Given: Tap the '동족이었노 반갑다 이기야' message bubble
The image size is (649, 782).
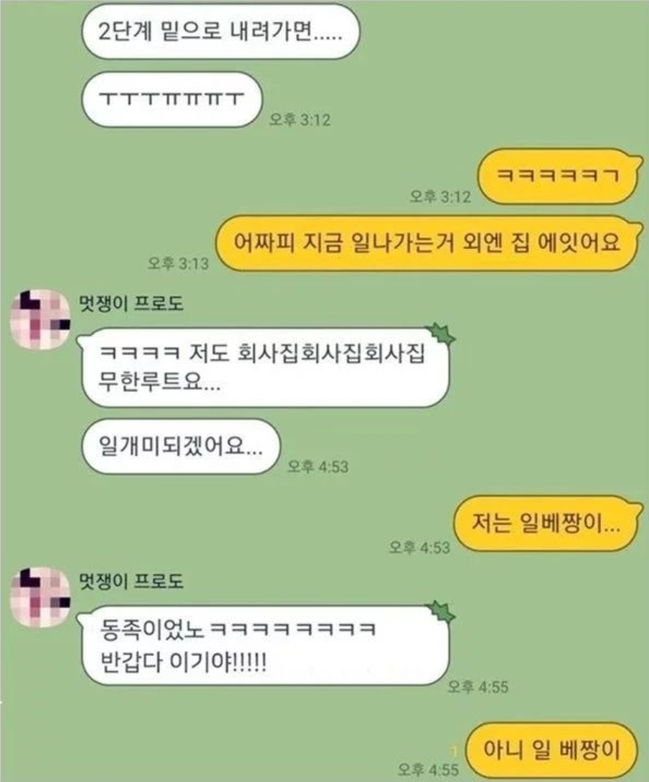Looking at the screenshot, I should pyautogui.click(x=265, y=645).
